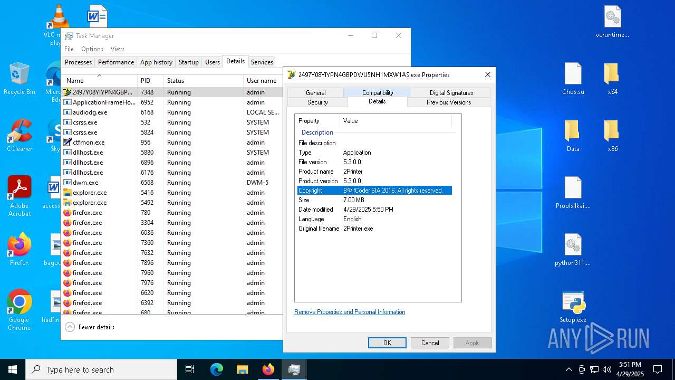The height and width of the screenshot is (380, 675).
Task: Select the Proolsilkai file on desktop
Action: click(x=573, y=193)
